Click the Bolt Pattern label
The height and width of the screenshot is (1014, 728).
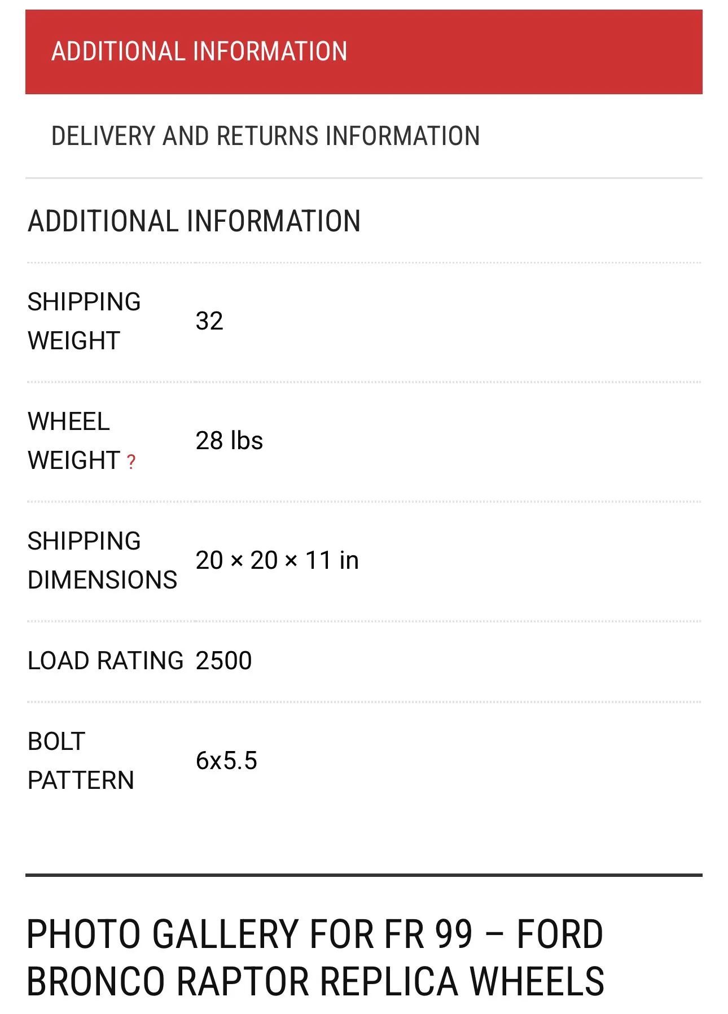pos(81,761)
